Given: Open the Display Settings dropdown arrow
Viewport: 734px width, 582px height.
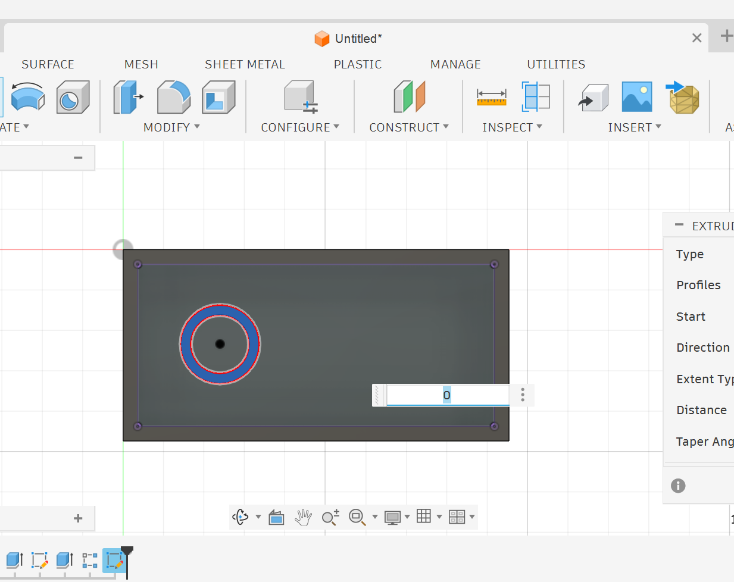Looking at the screenshot, I should tap(407, 517).
